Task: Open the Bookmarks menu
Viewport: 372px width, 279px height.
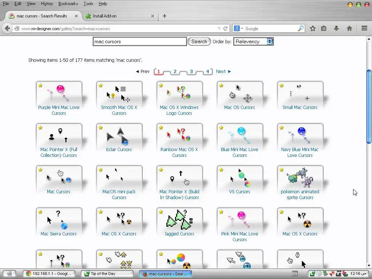Action: click(x=68, y=4)
